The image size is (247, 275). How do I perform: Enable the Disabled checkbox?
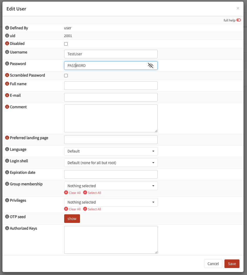click(66, 44)
